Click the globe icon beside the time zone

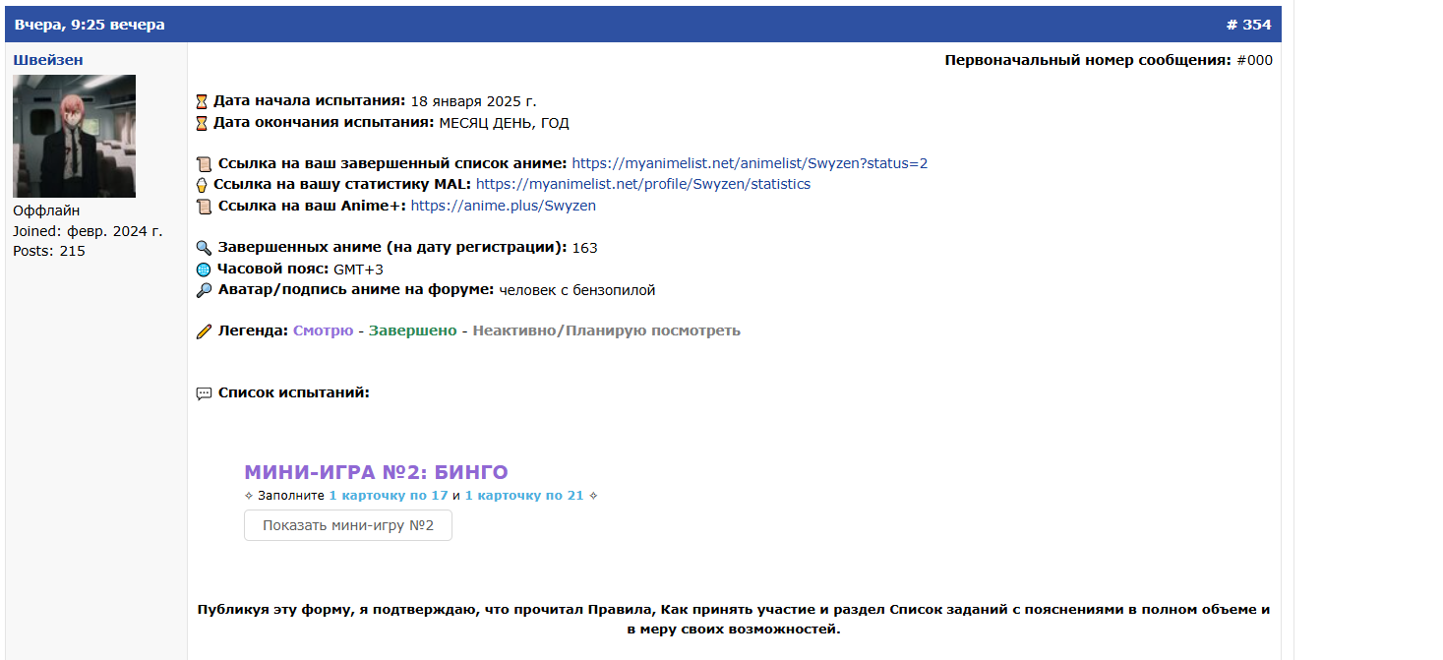click(x=204, y=270)
